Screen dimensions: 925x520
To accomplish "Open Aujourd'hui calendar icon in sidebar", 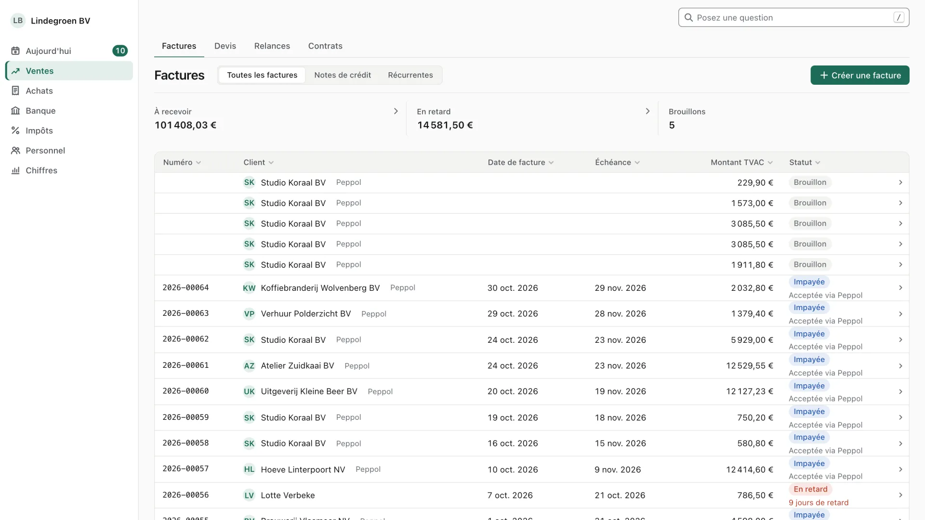I will tap(15, 51).
